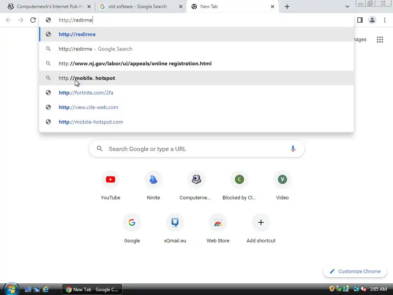This screenshot has width=393, height=295.
Task: Launch Internet Explorer from quick launch
Action: pos(46,290)
